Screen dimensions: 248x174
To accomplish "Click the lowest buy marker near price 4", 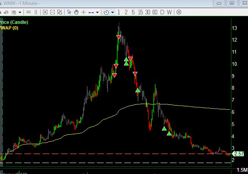I will click(169, 134).
